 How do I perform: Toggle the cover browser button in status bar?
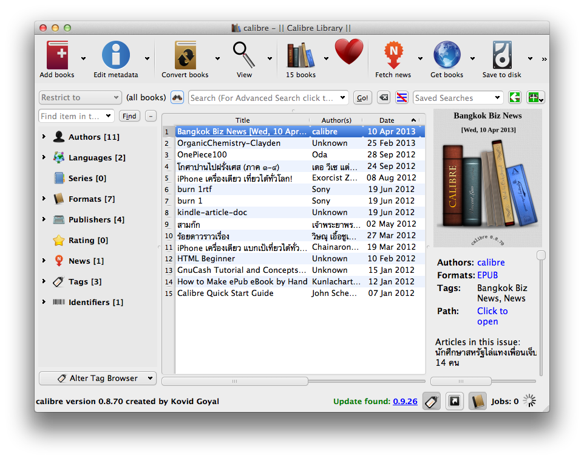coord(453,401)
